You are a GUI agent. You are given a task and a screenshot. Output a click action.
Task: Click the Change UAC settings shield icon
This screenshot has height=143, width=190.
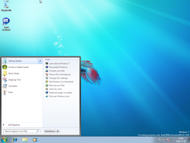47,78
